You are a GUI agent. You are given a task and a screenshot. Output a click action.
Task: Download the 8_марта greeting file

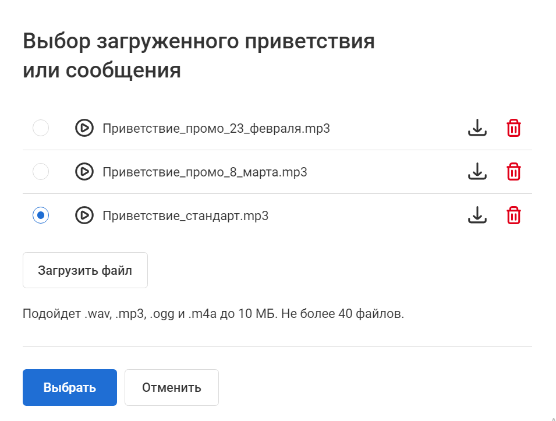click(x=477, y=171)
